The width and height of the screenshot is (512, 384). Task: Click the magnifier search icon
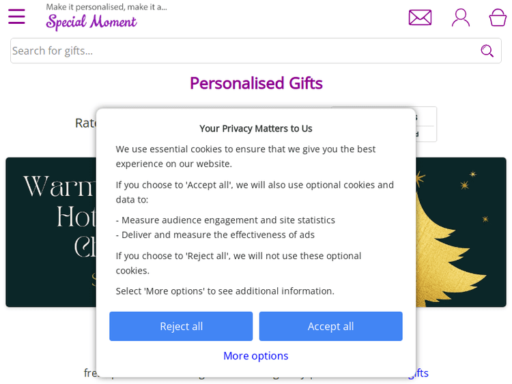(487, 51)
